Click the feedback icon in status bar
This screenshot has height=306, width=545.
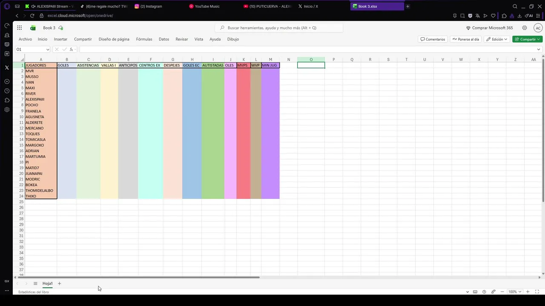[x=493, y=292]
